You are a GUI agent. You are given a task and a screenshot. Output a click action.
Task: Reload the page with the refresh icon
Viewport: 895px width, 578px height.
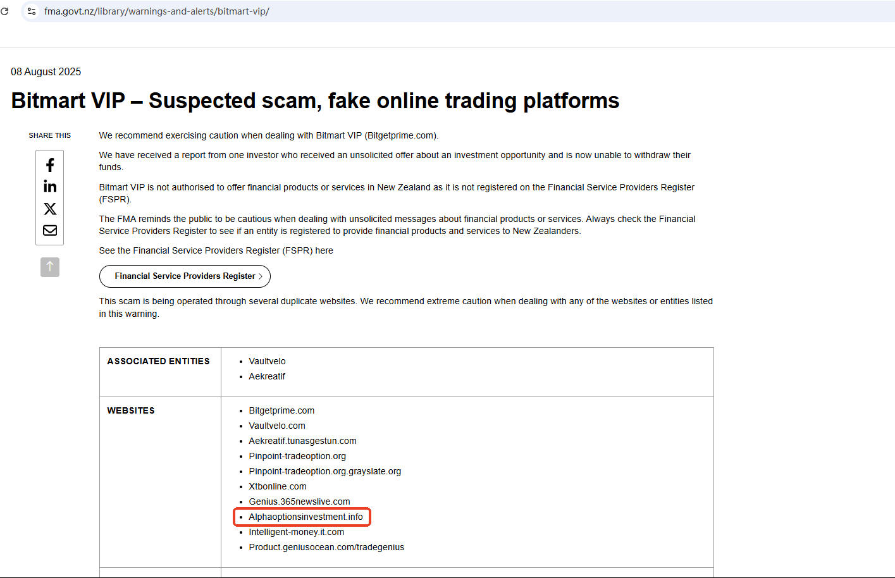click(4, 11)
